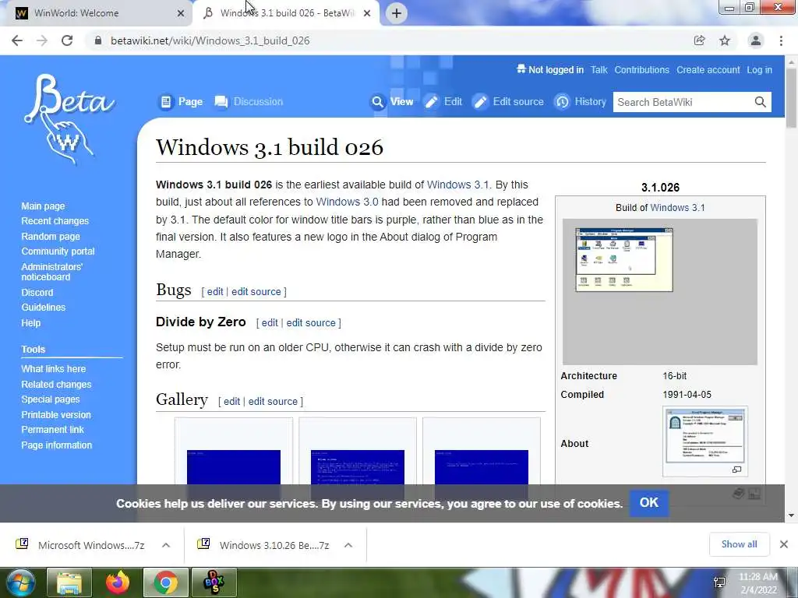Open the Discord sidebar link
The height and width of the screenshot is (598, 798).
click(37, 293)
